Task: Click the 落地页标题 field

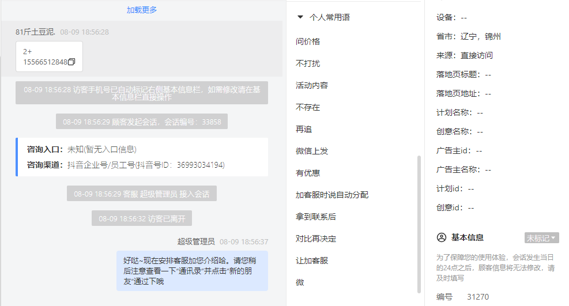Action: click(x=464, y=74)
